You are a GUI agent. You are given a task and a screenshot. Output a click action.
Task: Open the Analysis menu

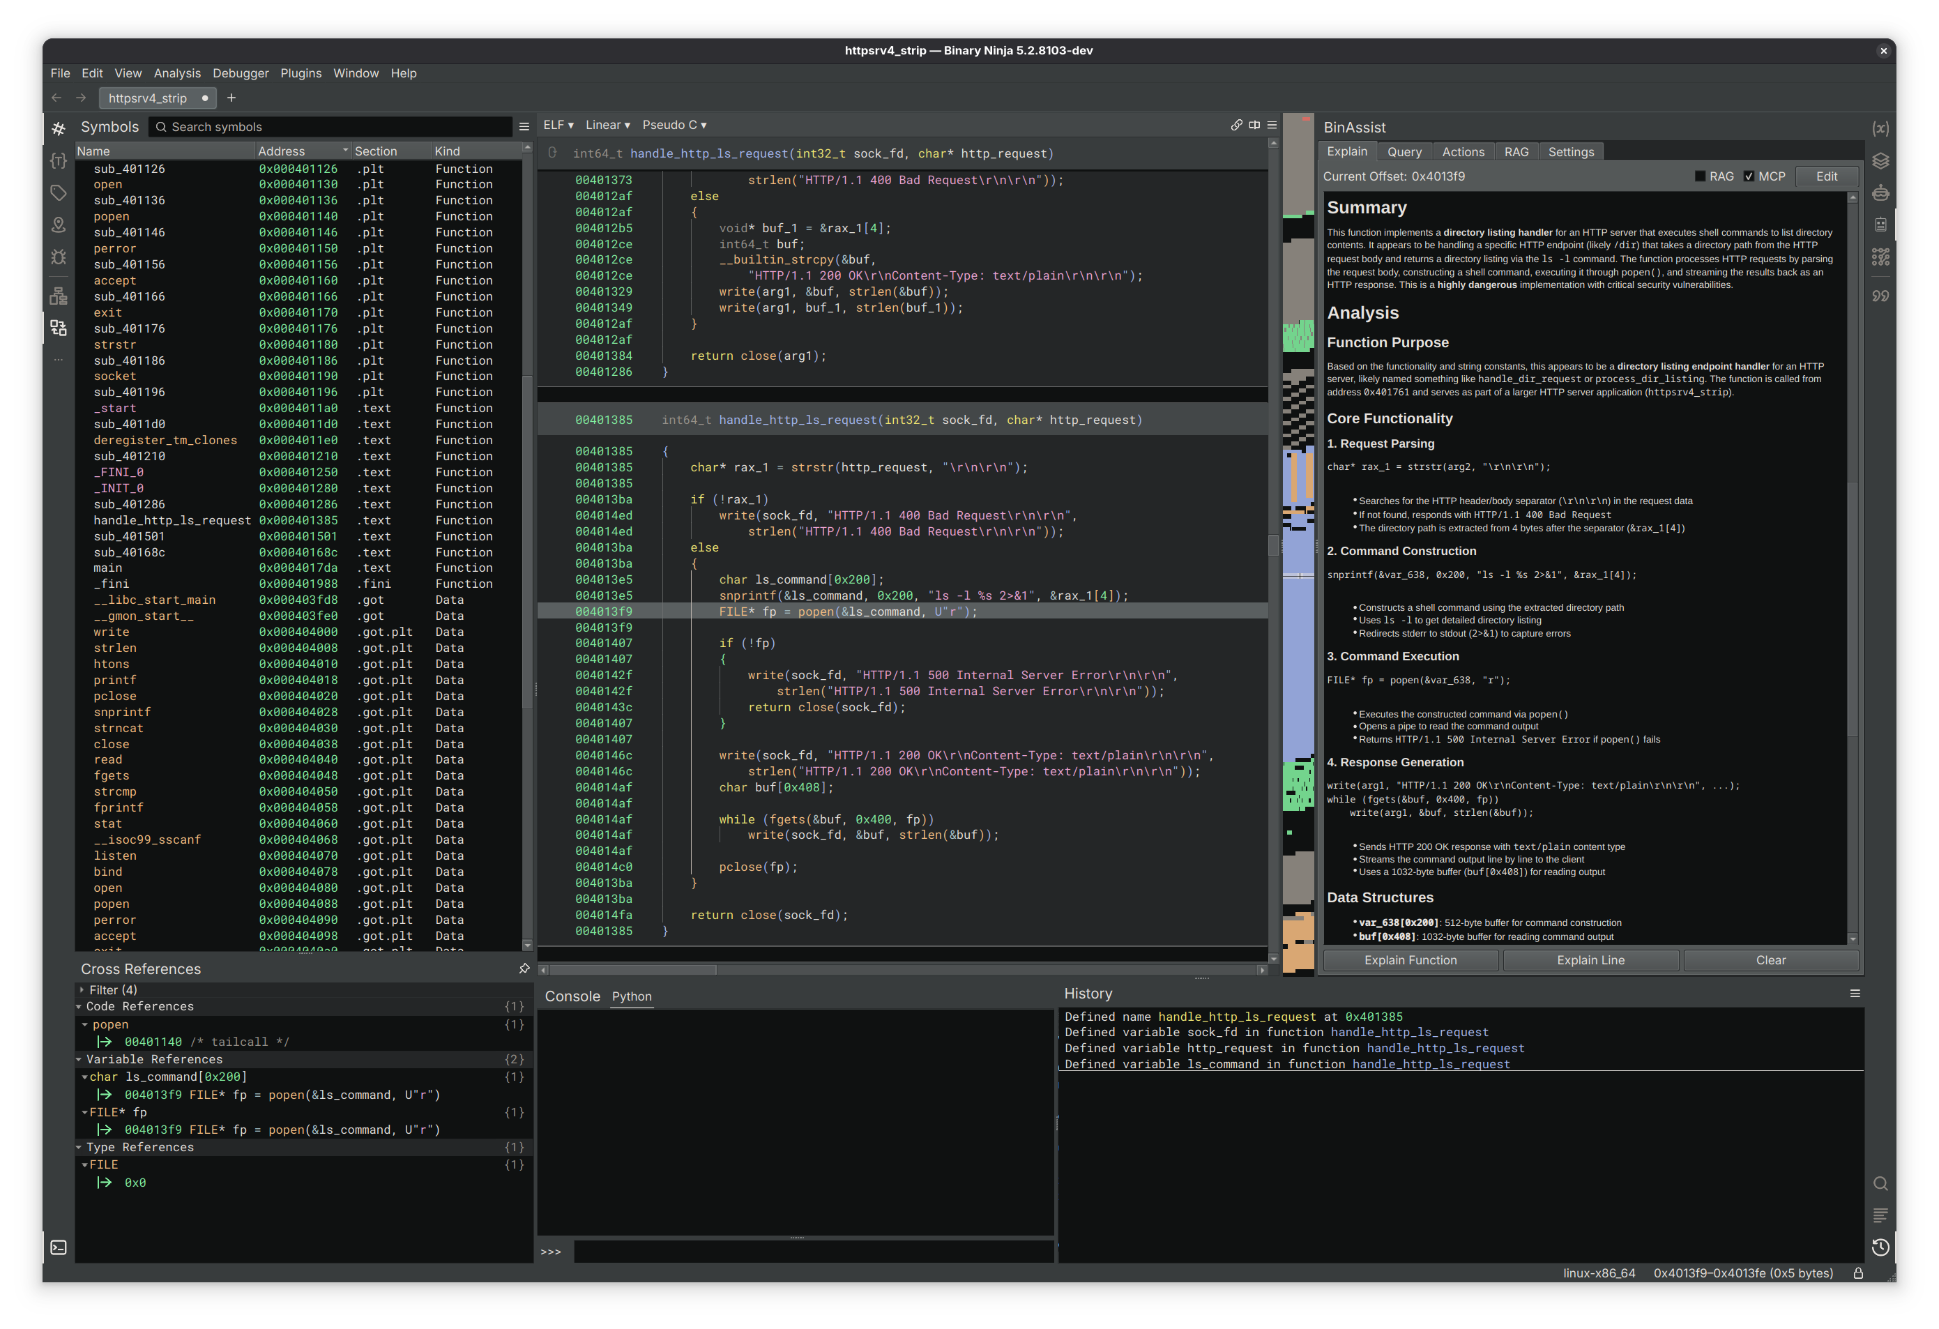pos(177,73)
